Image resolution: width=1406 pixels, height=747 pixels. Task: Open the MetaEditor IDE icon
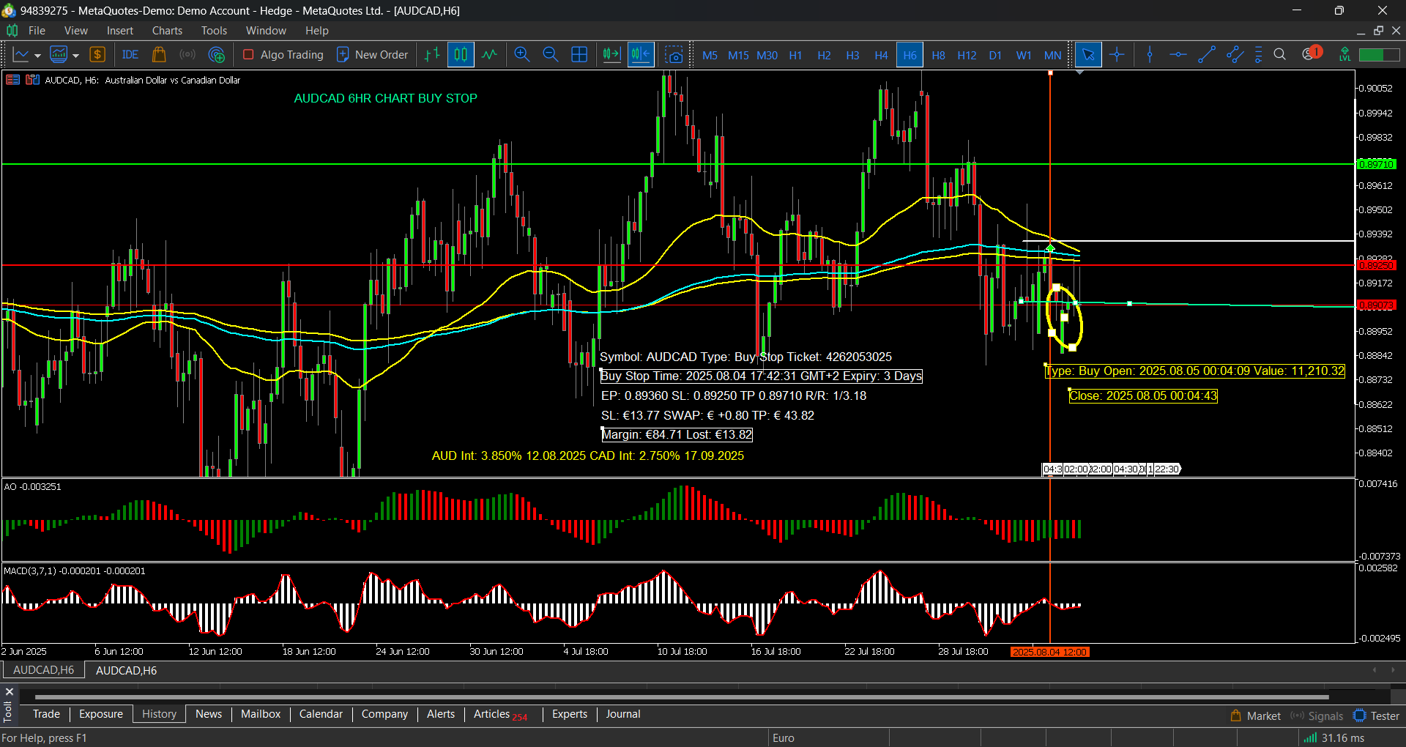(130, 55)
